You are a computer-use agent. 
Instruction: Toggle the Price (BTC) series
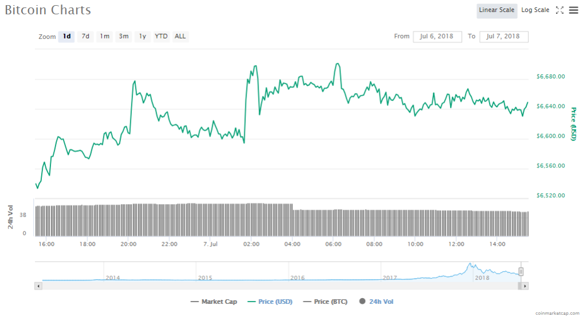(x=325, y=302)
